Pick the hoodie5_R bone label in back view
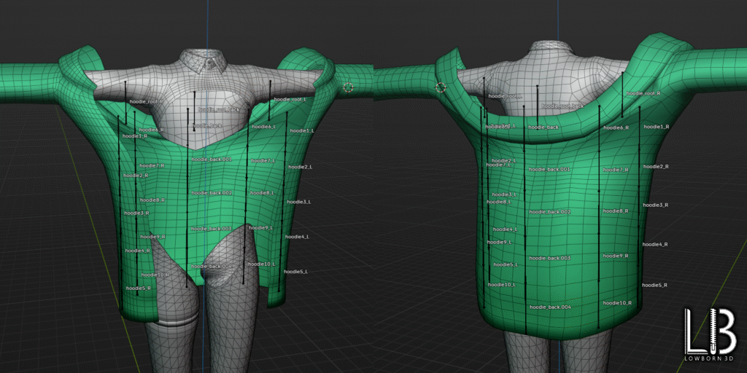The width and height of the screenshot is (747, 373). [x=654, y=285]
